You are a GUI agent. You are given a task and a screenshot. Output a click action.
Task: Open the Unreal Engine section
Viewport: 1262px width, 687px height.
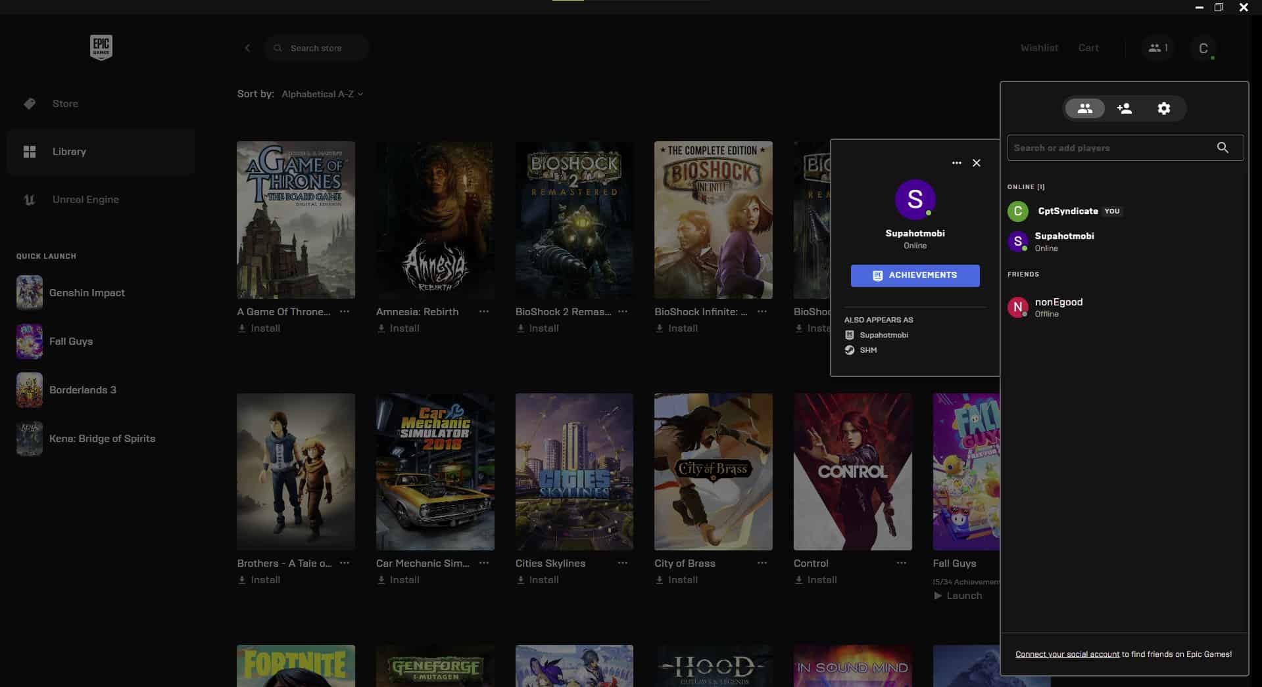[85, 199]
